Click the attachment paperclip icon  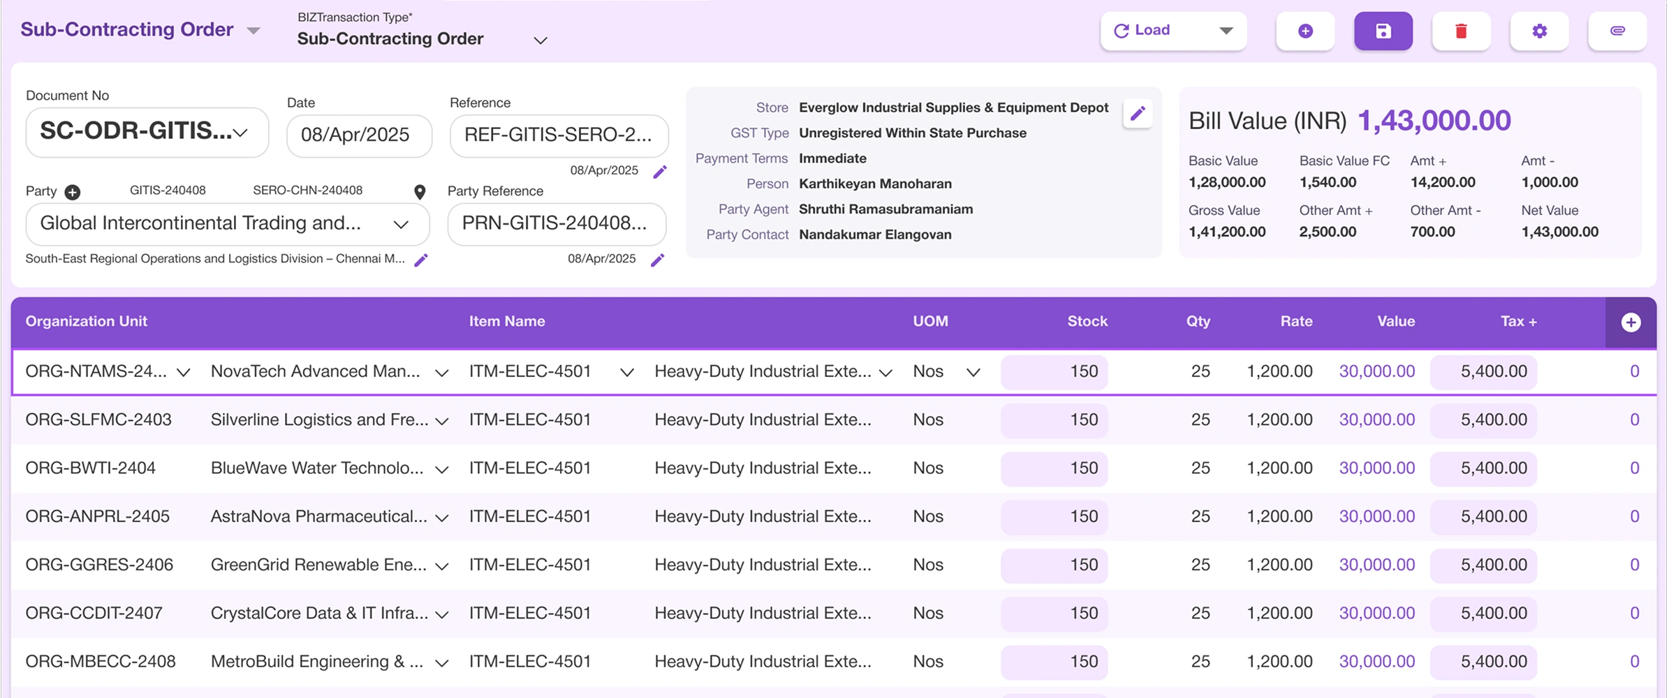[1617, 31]
